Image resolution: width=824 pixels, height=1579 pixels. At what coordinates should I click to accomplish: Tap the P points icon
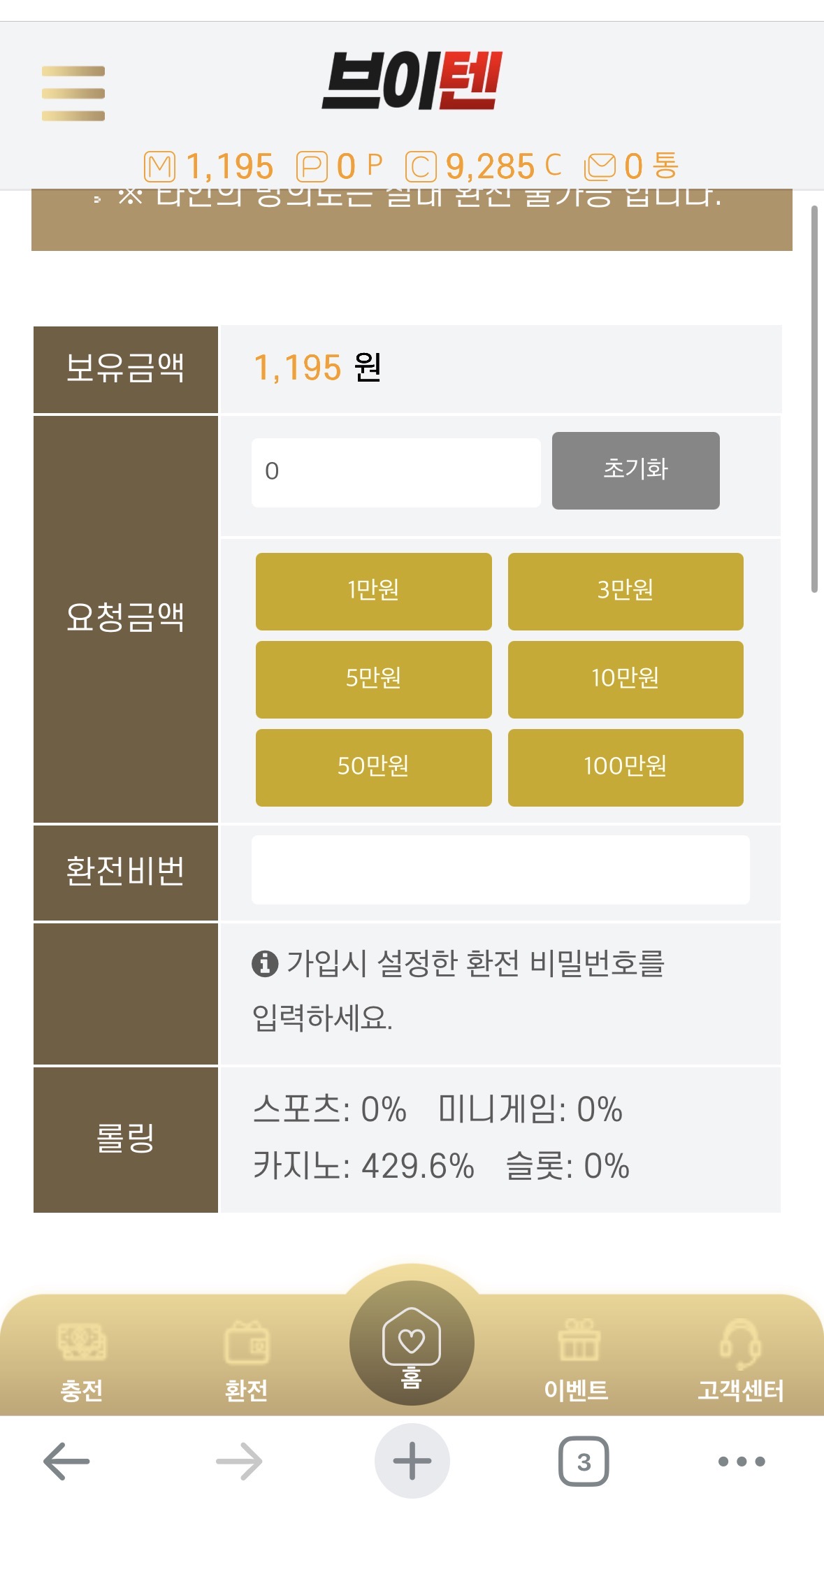click(312, 167)
